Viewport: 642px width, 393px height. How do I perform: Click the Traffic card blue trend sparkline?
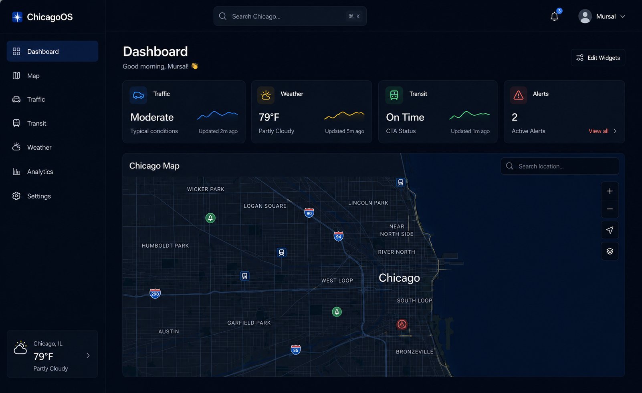tap(218, 115)
